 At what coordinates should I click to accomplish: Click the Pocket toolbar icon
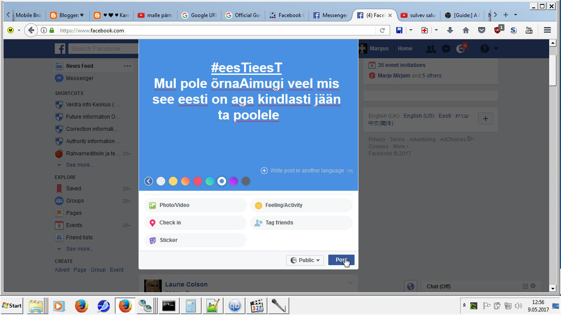point(482,30)
